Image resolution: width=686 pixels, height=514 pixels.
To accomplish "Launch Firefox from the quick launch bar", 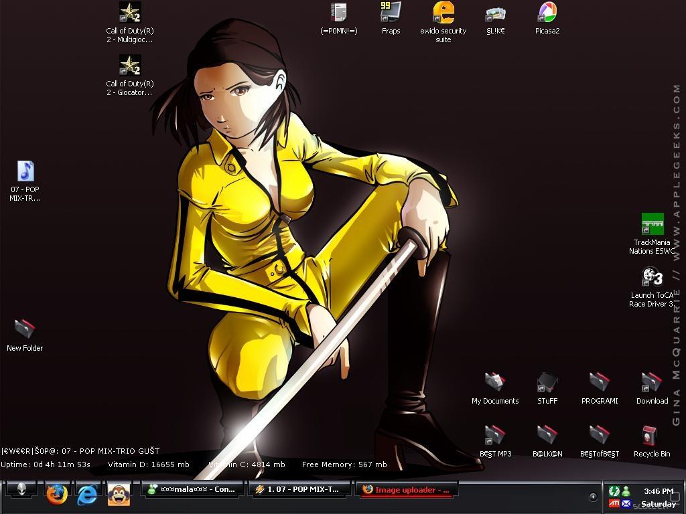I will pyautogui.click(x=57, y=495).
